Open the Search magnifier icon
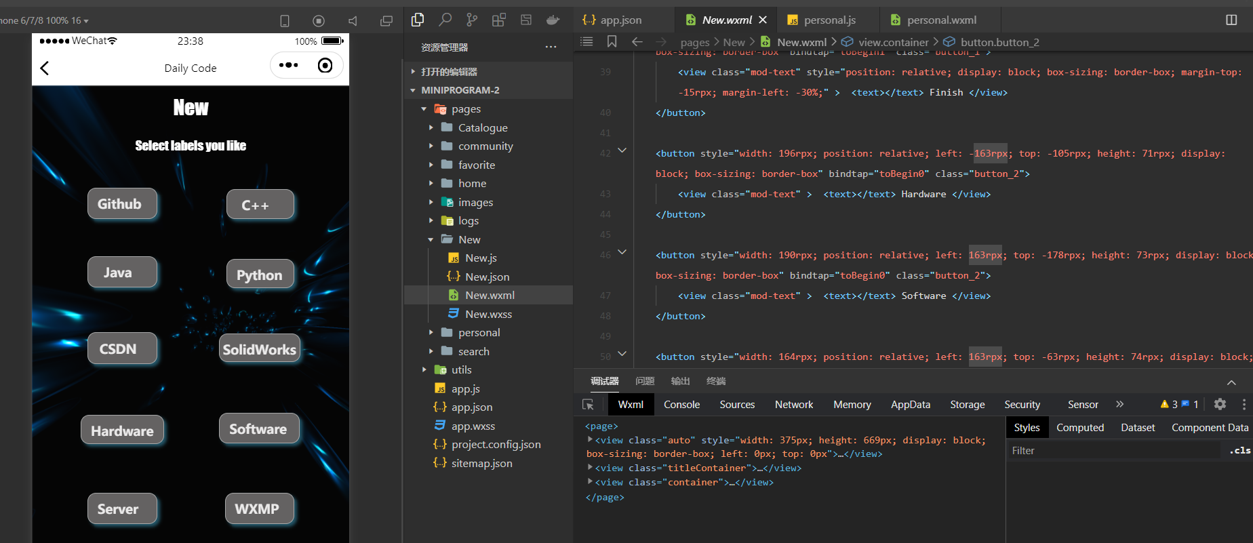 pyautogui.click(x=445, y=20)
